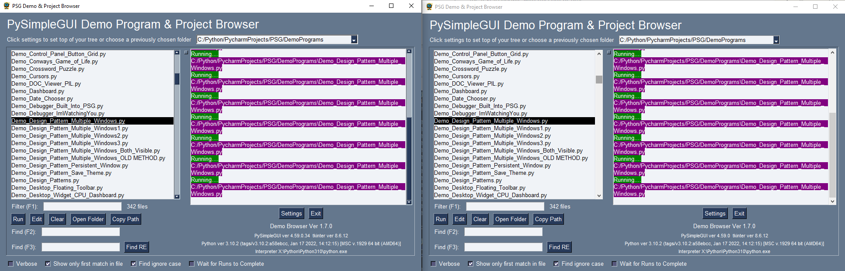The height and width of the screenshot is (271, 845).
Task: Expand folder path combo box in right window
Action: [776, 40]
